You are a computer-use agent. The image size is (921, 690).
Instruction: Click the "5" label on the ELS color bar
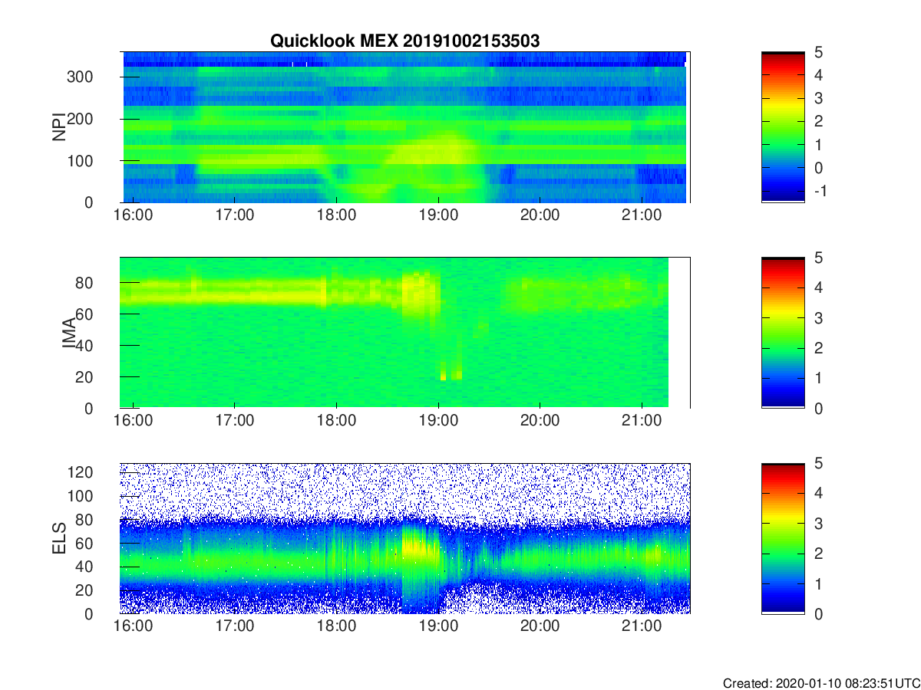click(817, 463)
